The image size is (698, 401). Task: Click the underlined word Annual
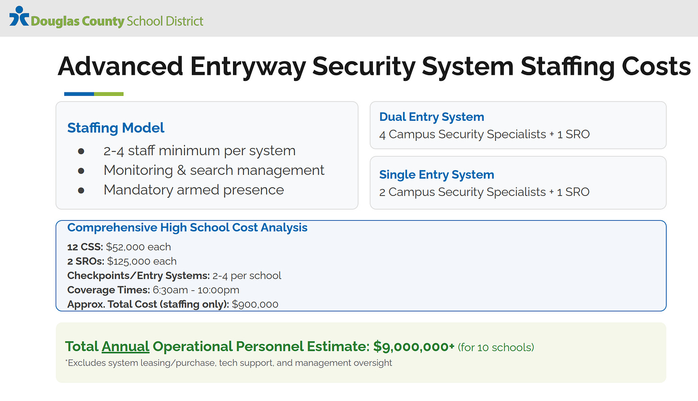(126, 346)
